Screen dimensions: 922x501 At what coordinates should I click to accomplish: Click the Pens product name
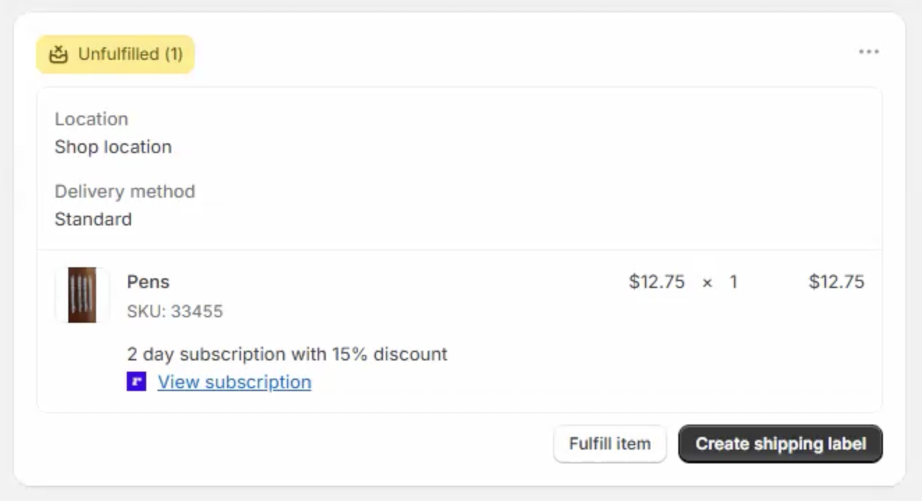pos(148,282)
